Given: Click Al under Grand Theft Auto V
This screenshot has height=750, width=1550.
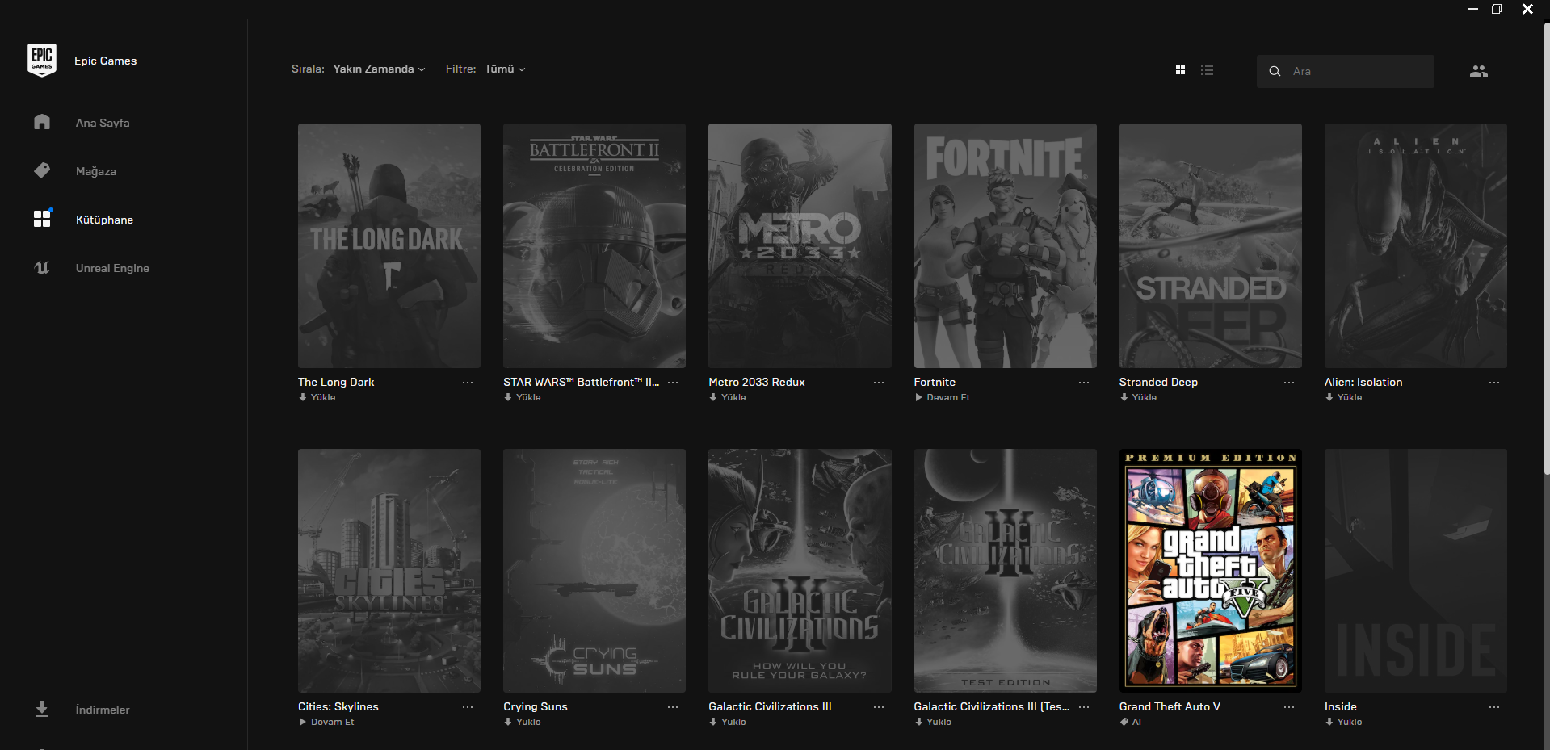Looking at the screenshot, I should coord(1131,722).
